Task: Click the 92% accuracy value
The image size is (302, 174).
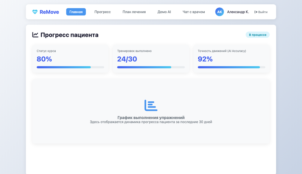Action: coord(205,59)
